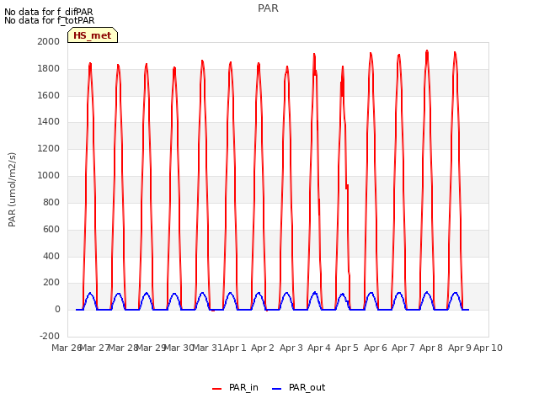Click the Apr 5 dip in PAR_in near 900

coord(347,187)
